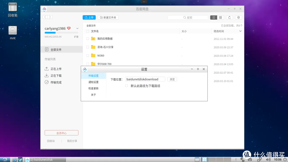
Task: Open the start menu on taskbar
Action: point(5,159)
